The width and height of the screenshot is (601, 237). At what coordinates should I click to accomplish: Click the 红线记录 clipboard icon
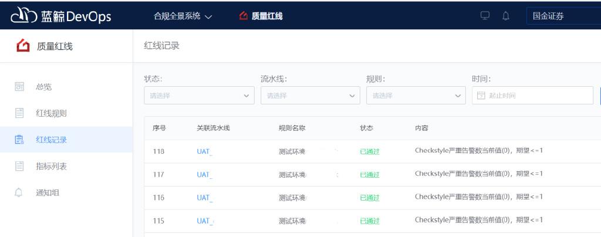[x=19, y=140]
